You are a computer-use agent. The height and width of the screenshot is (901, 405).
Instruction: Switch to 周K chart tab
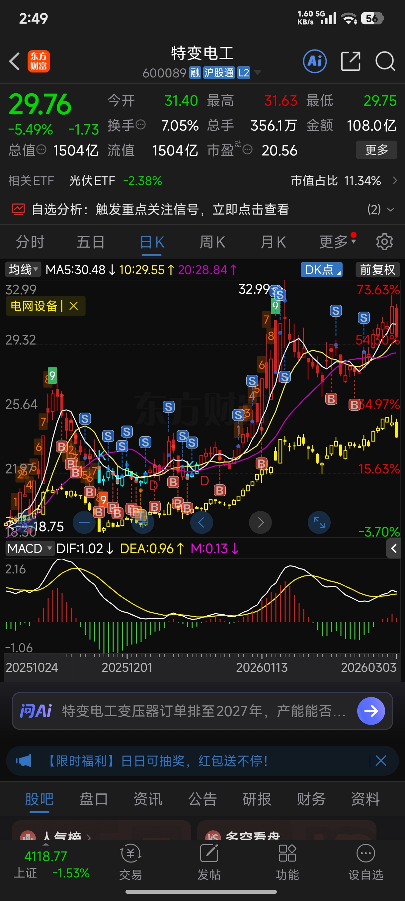[212, 242]
